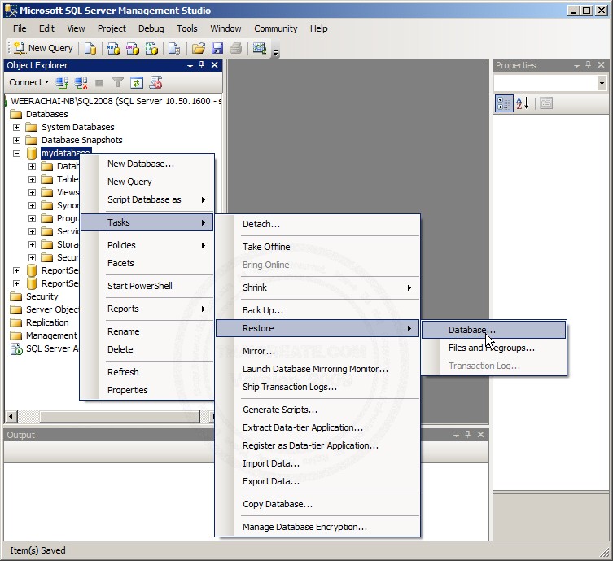The width and height of the screenshot is (613, 561).
Task: Select Detach... from the Tasks menu
Action: 317,224
